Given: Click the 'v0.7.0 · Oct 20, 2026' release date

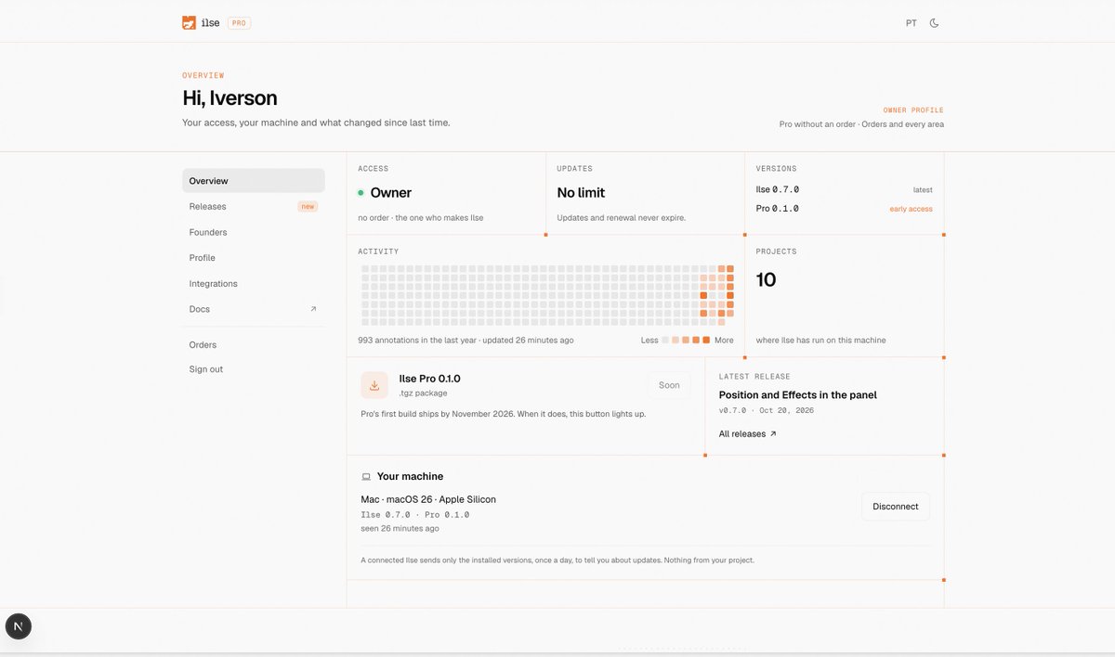Looking at the screenshot, I should coord(767,410).
